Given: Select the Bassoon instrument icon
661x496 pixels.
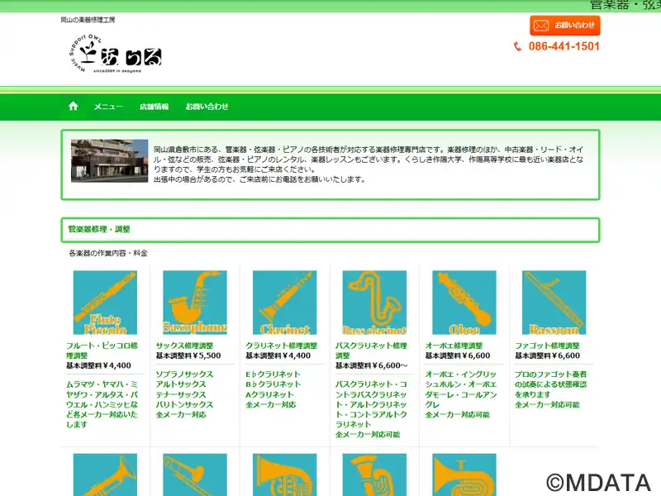Looking at the screenshot, I should coord(554,302).
